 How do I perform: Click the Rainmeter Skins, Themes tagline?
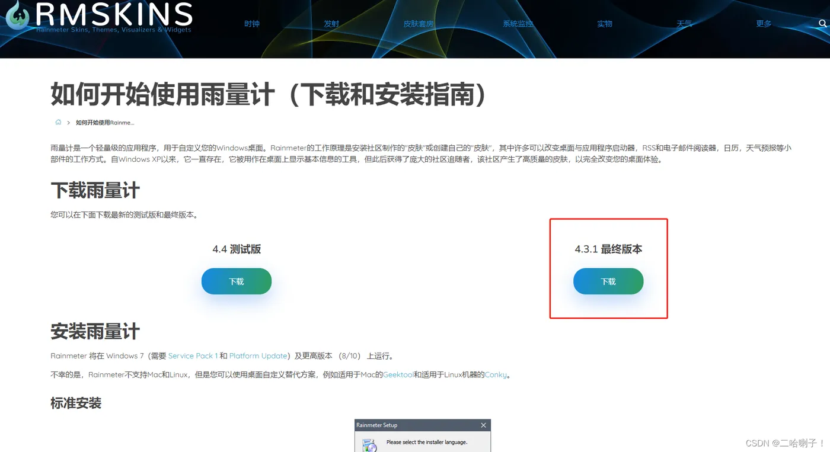[x=114, y=30]
